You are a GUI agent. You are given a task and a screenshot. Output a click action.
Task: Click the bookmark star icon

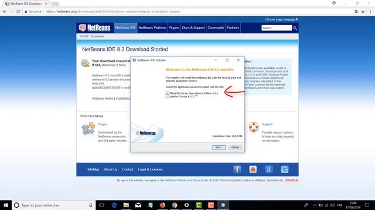[x=363, y=12]
